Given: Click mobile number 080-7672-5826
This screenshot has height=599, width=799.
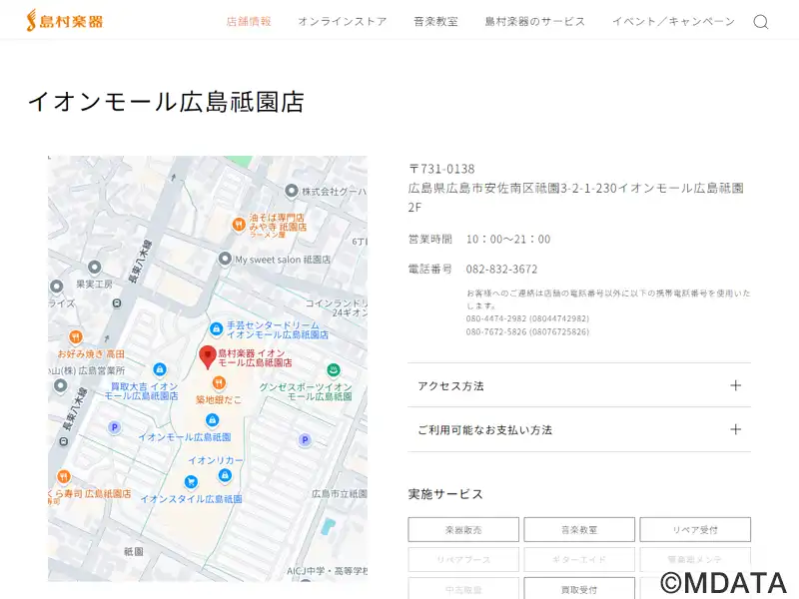Looking at the screenshot, I should point(527,332).
